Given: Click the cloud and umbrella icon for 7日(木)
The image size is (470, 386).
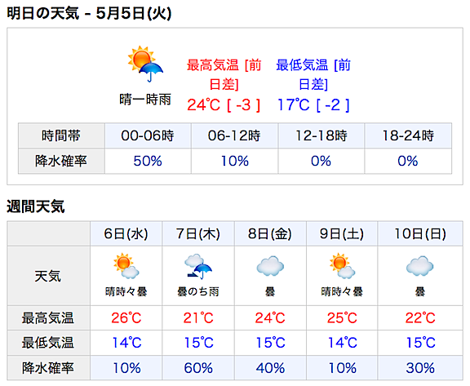Looking at the screenshot, I should pos(198,267).
